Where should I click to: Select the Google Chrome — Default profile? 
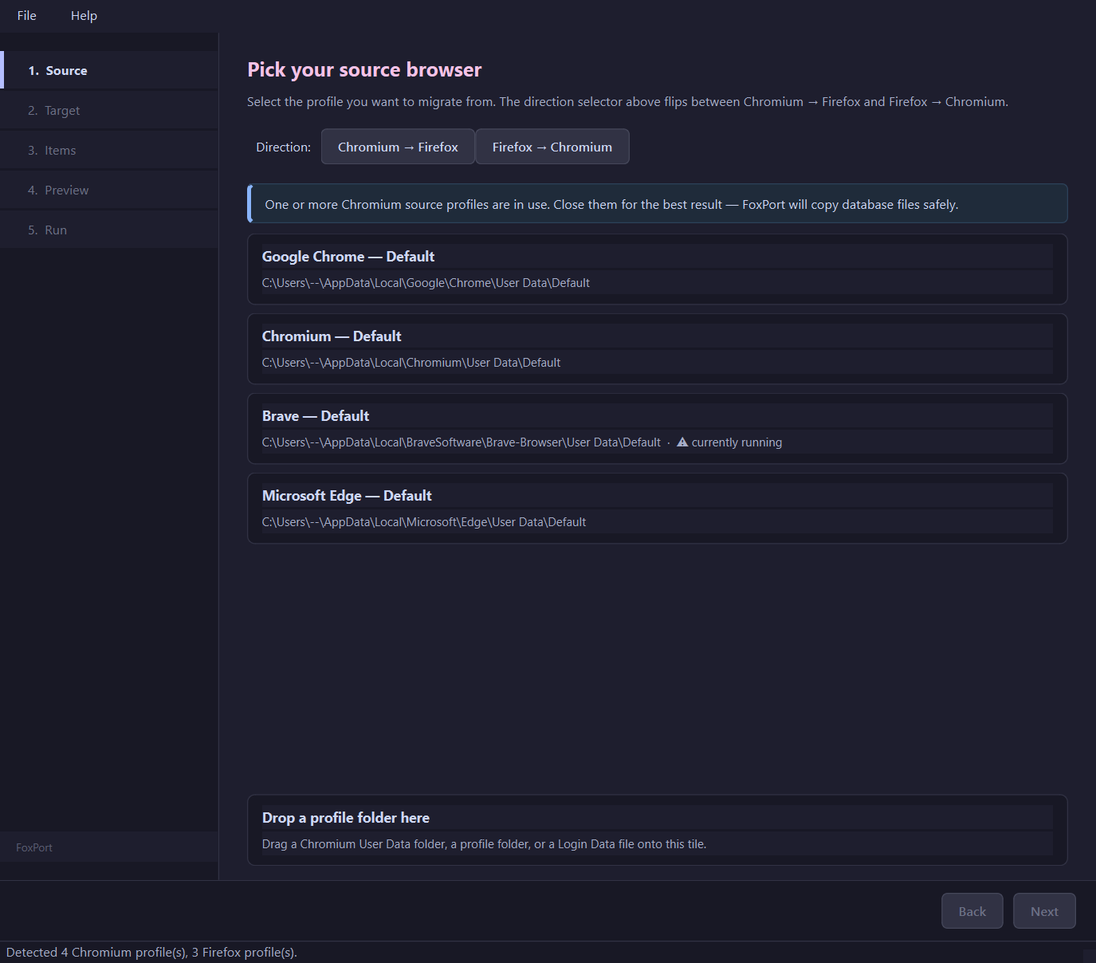pos(658,269)
